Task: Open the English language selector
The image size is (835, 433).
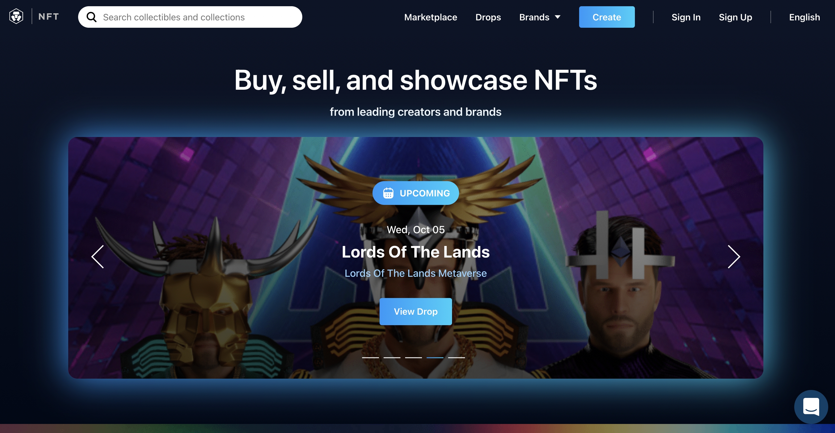Action: click(804, 17)
